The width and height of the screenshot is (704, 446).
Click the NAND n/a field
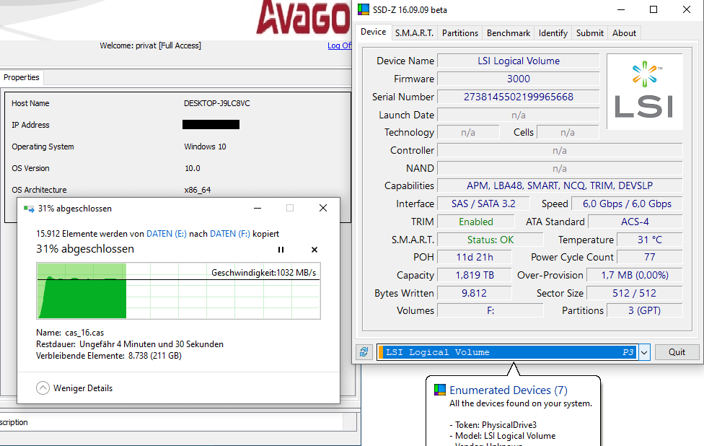click(560, 168)
